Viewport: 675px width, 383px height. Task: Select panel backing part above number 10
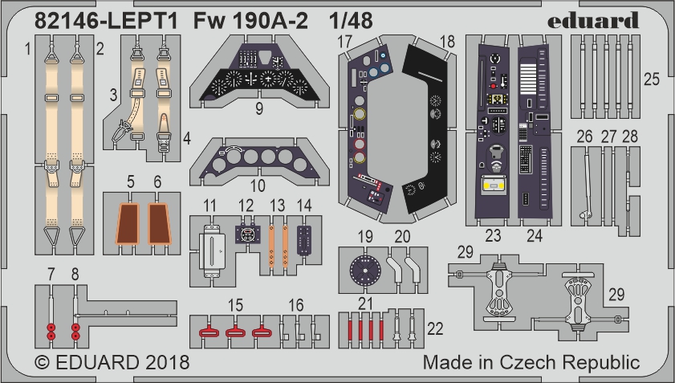(x=259, y=161)
